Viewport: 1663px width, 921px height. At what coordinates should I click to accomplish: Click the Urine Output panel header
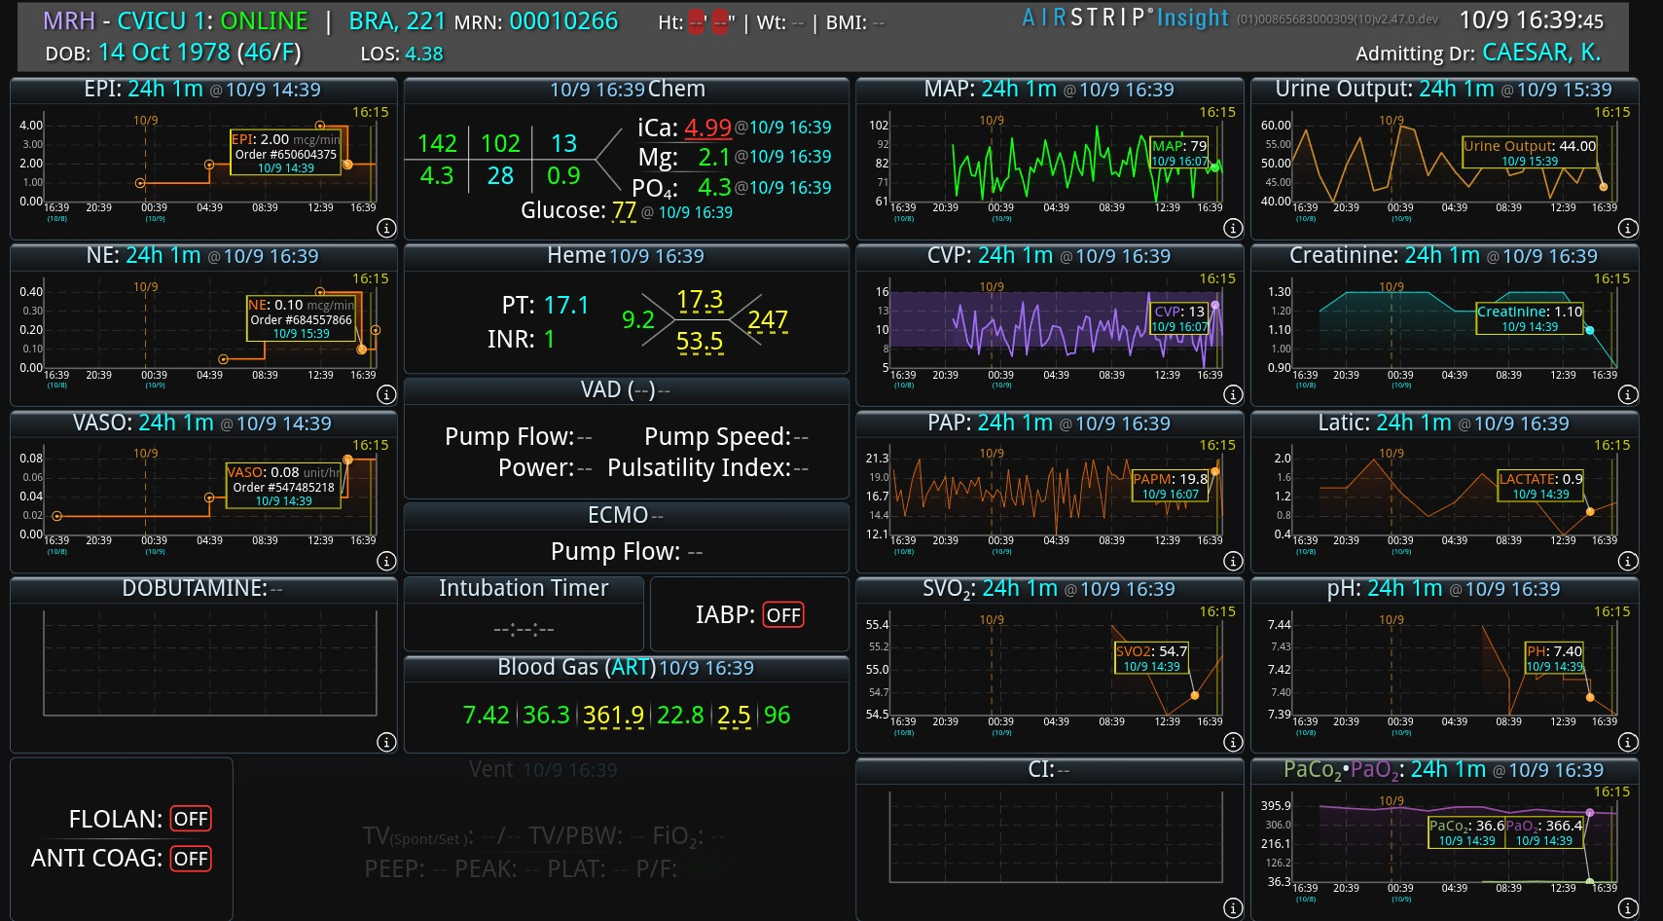[1444, 90]
